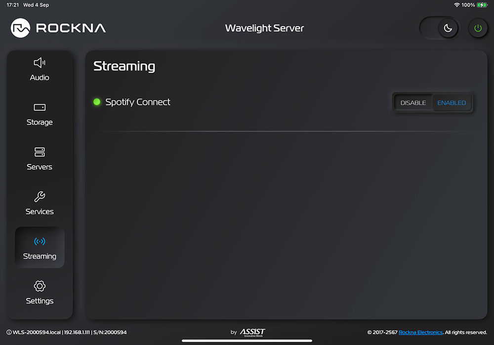Go to the Services menu label
The width and height of the screenshot is (494, 345).
[40, 212]
